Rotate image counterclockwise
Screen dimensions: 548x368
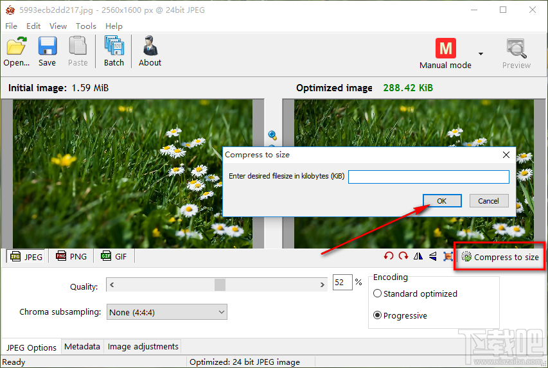[x=388, y=256]
